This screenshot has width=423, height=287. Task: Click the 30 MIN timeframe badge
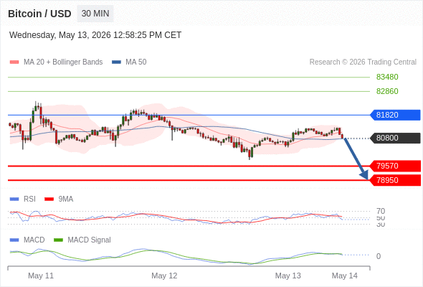click(x=95, y=14)
